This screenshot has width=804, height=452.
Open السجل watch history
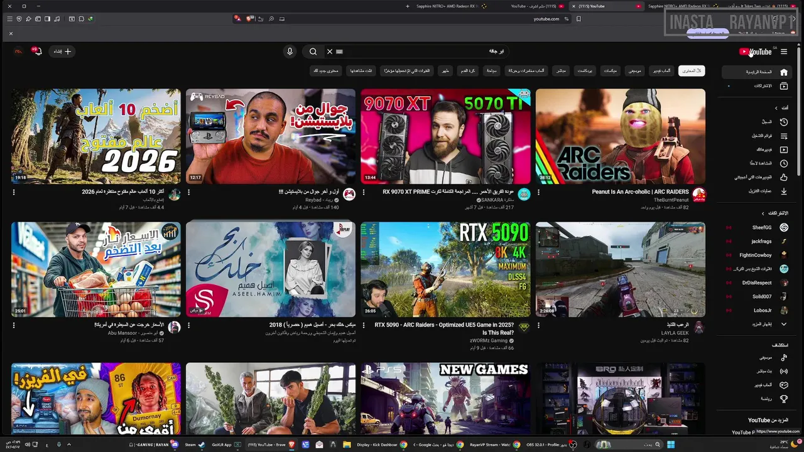[757, 122]
